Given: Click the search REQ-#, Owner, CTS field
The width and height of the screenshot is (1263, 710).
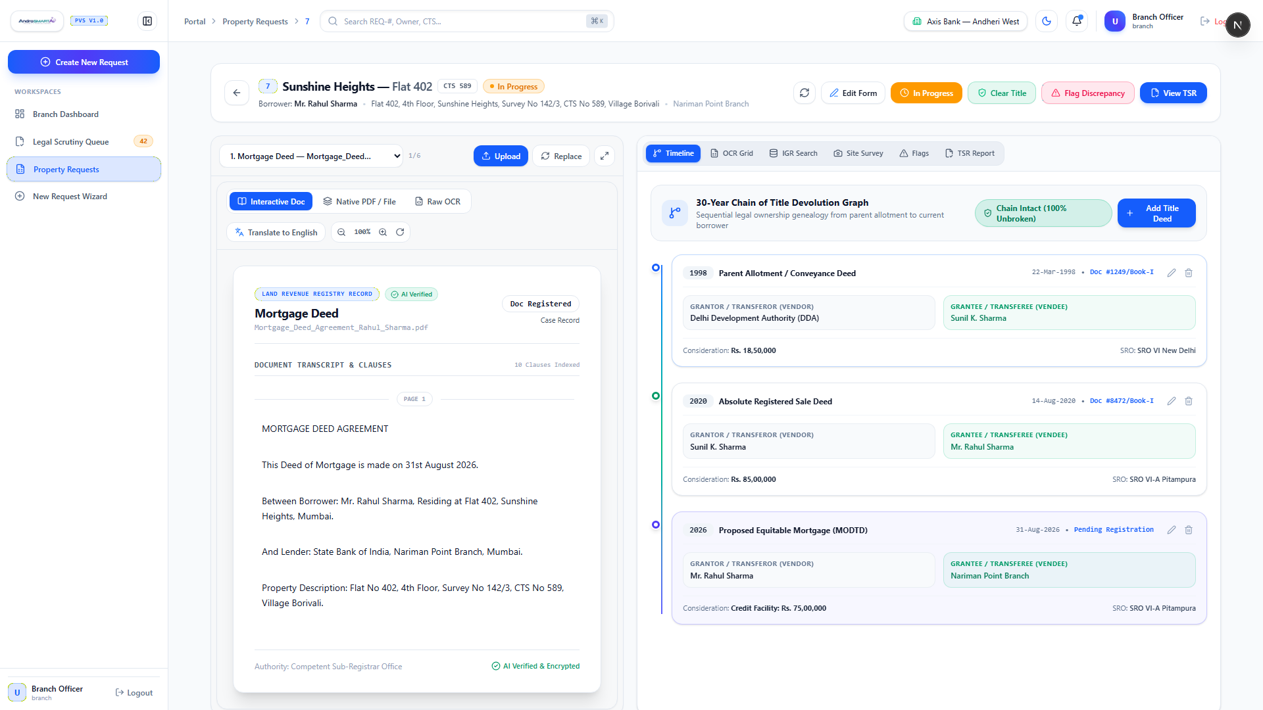Looking at the screenshot, I should coord(466,21).
